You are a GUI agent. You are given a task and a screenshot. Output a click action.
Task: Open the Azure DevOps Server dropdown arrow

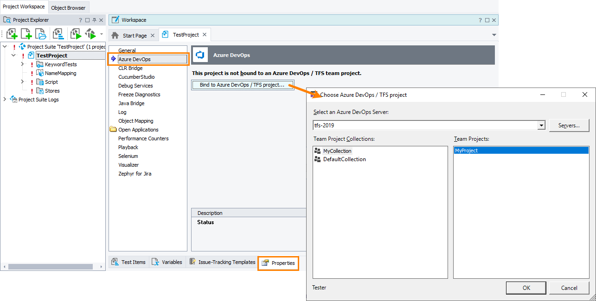(541, 125)
